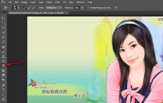Open the File menu
Image resolution: width=163 pixels, height=103 pixels.
pos(10,2)
